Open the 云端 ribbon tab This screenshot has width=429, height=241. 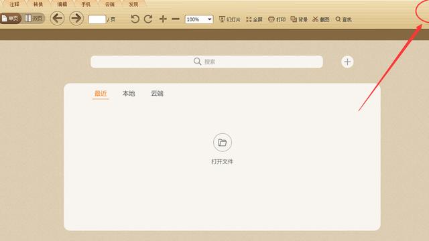click(x=110, y=4)
